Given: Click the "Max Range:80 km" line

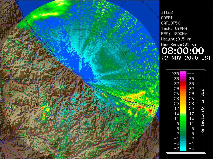Looking at the screenshot, I should click(178, 44).
